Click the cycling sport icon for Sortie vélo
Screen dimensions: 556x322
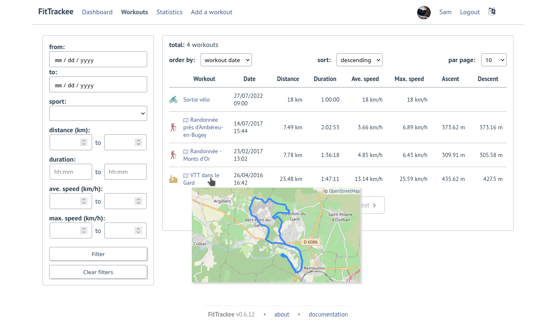pos(173,100)
